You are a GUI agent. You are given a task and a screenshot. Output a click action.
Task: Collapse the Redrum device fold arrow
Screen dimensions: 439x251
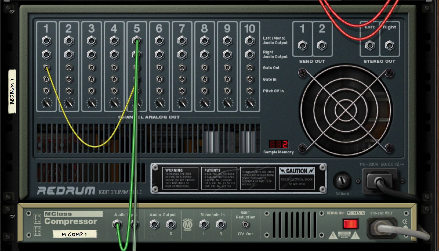(x=12, y=12)
